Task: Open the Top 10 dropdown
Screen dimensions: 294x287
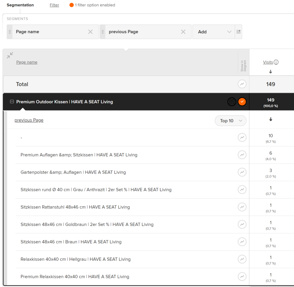Action: click(x=231, y=121)
